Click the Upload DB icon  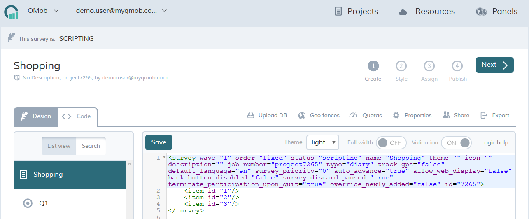(250, 115)
